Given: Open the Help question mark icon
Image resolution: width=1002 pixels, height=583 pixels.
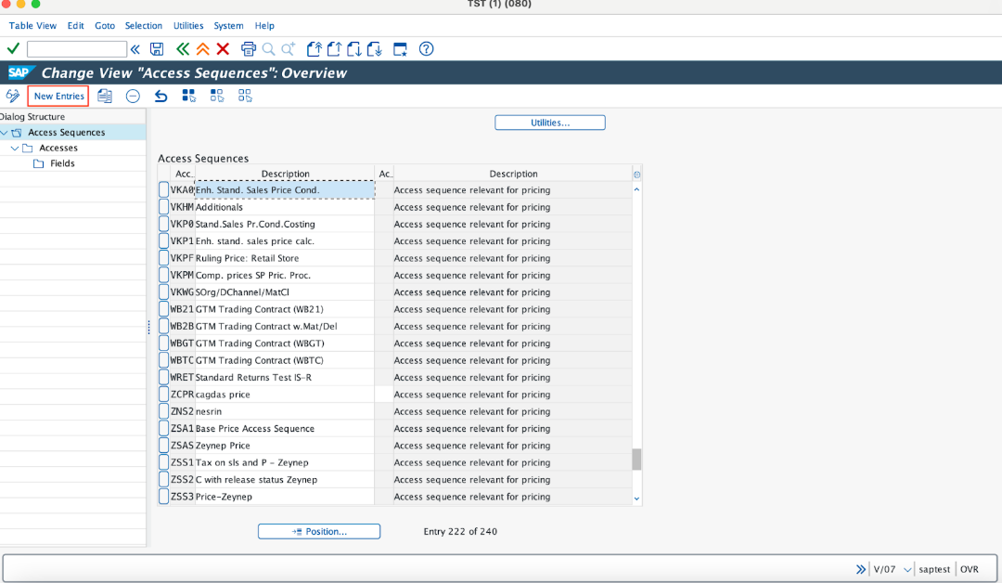Looking at the screenshot, I should coord(426,48).
